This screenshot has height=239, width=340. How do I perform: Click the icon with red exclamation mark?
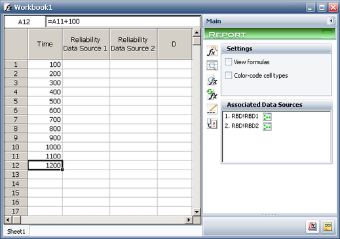(212, 124)
